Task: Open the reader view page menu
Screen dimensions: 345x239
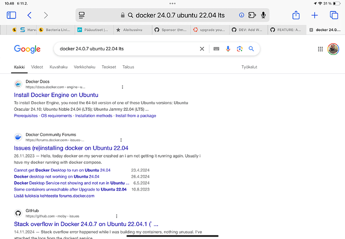Action: coord(82,15)
